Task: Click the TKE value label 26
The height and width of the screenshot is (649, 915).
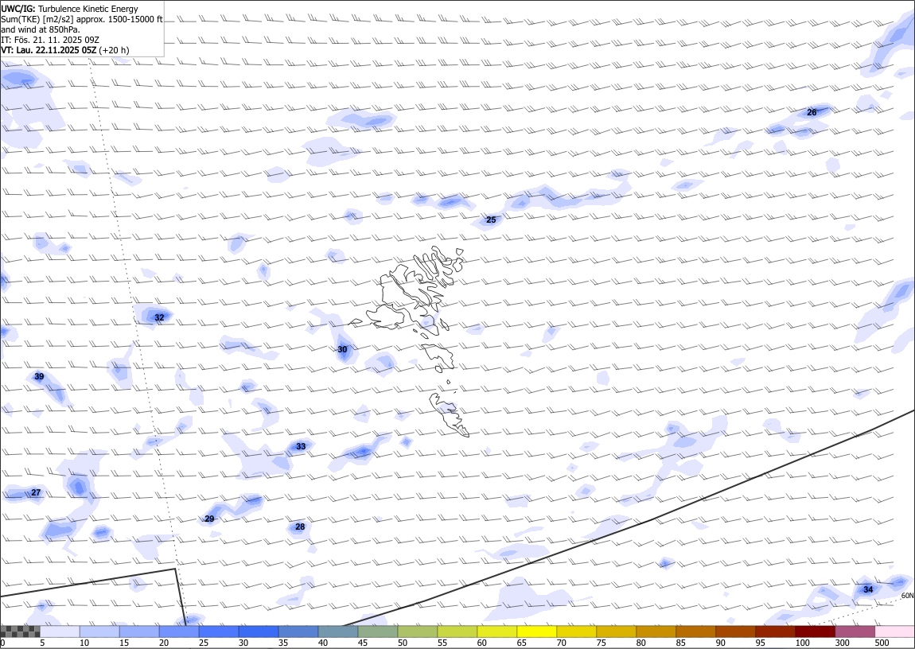Action: pyautogui.click(x=812, y=112)
